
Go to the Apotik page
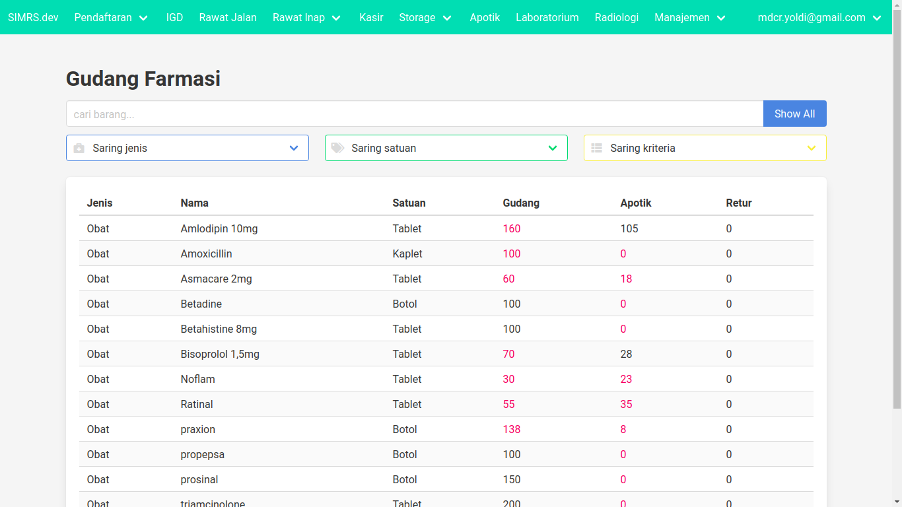485,18
